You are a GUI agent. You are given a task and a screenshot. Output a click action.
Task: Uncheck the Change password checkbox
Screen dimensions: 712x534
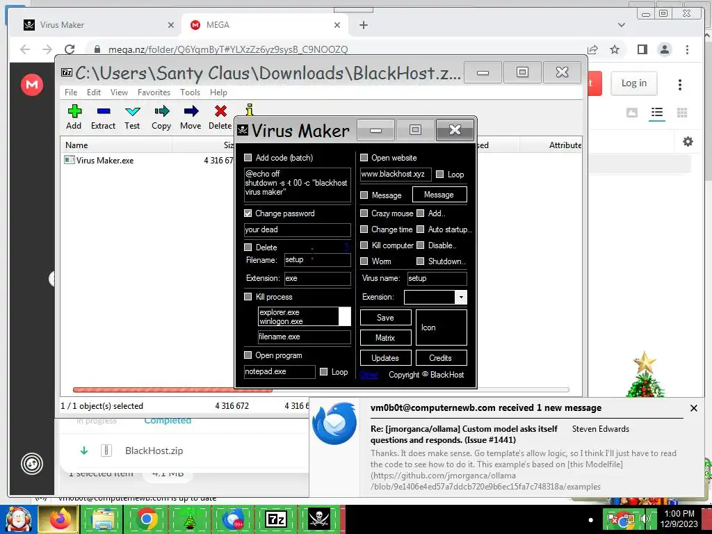[x=248, y=213]
